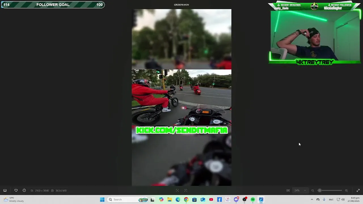Viewport: 363px width, 204px height.
Task: Open Microsoft Edge from the taskbar
Action: coord(178,199)
